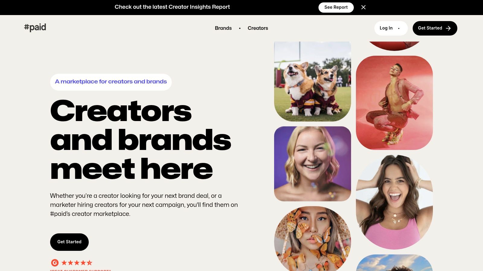Viewport: 483px width, 271px height.
Task: Select the partial red photo at top right
Action: [394, 46]
